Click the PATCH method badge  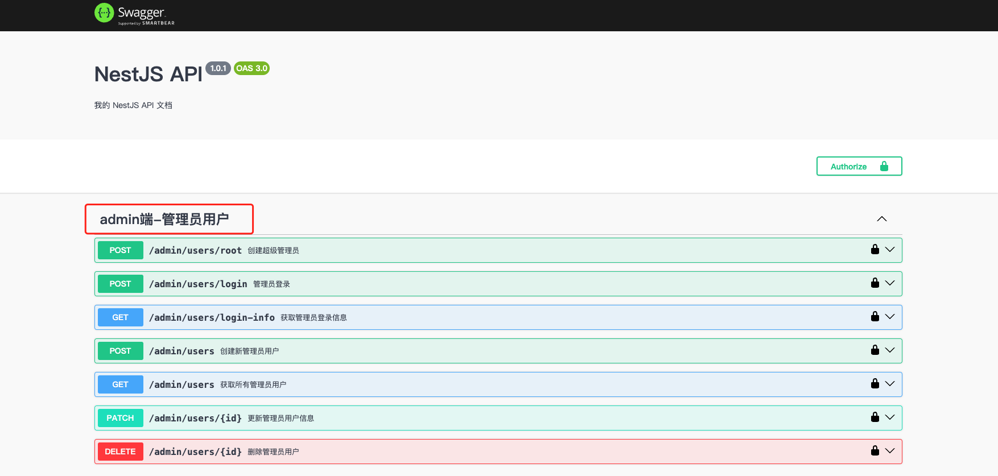120,418
